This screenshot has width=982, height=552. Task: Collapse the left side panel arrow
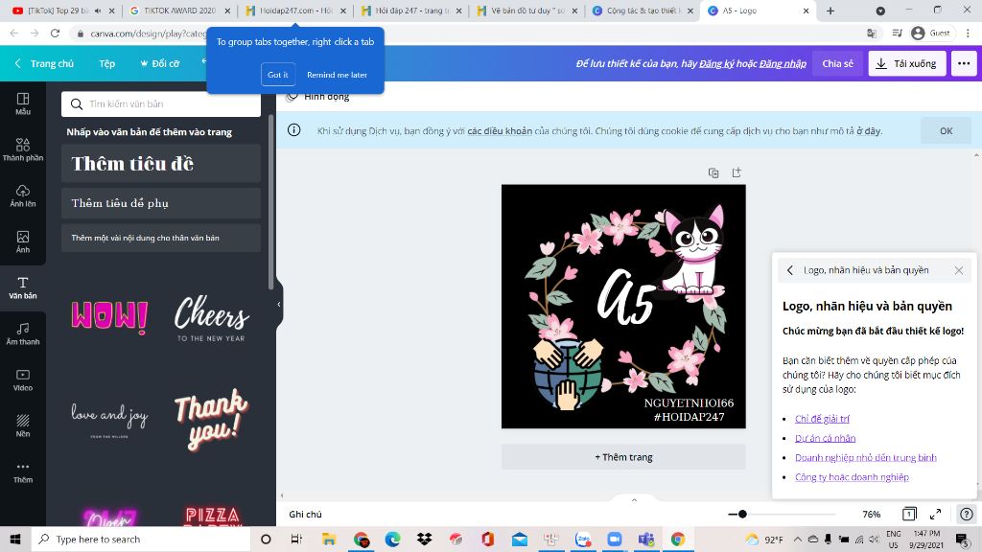pos(279,304)
